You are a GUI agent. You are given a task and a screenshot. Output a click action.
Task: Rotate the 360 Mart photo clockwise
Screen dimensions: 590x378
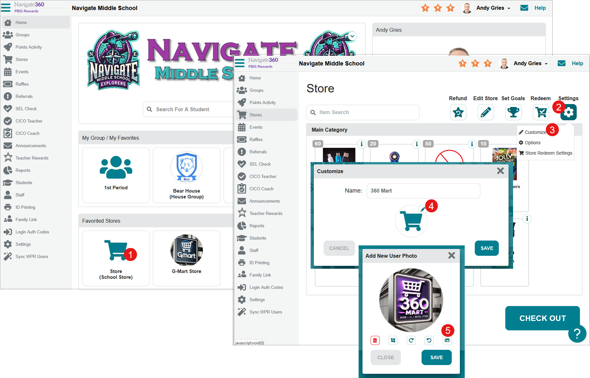click(411, 340)
